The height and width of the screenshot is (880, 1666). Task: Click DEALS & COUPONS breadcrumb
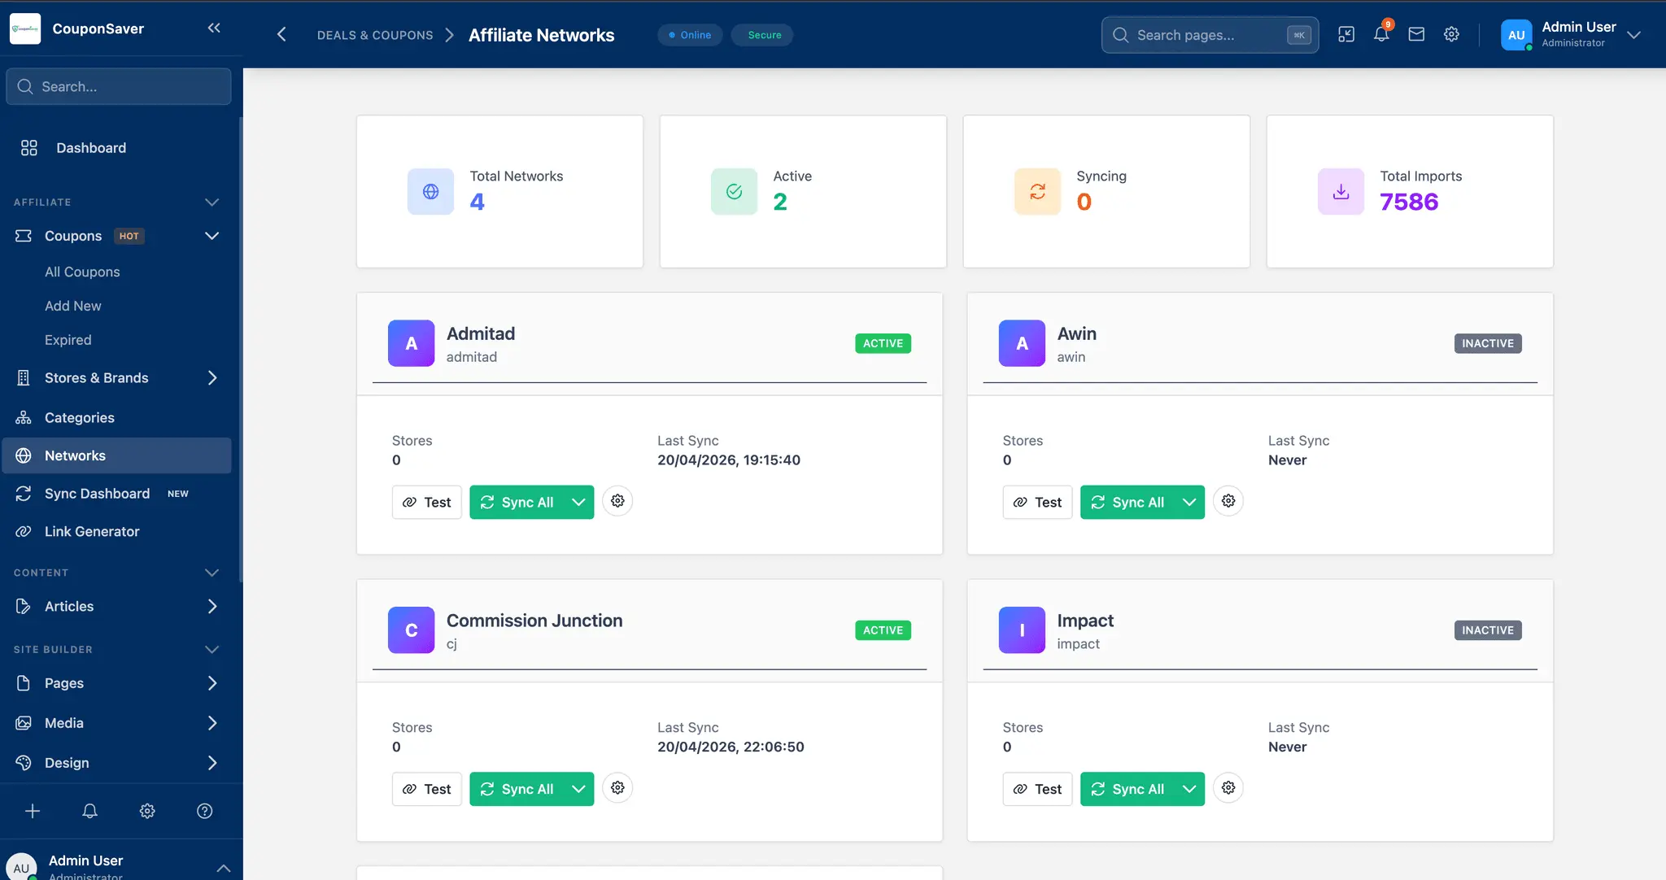point(375,35)
